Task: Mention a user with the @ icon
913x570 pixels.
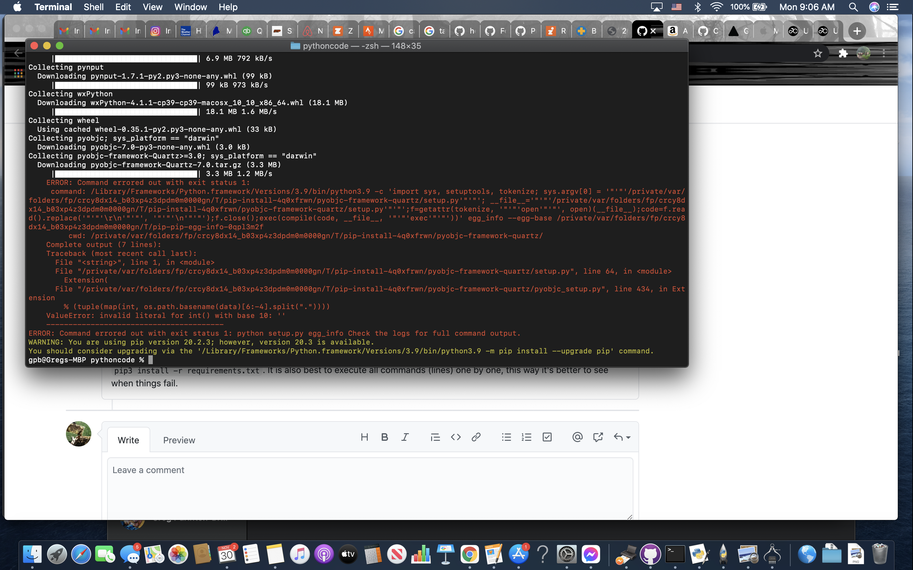Action: click(x=577, y=437)
